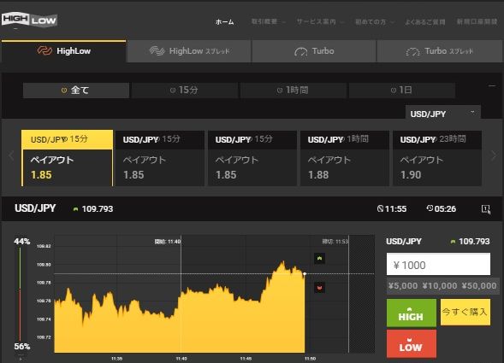504x363 pixels.
Task: Select the 1時間 time filter
Action: click(294, 91)
